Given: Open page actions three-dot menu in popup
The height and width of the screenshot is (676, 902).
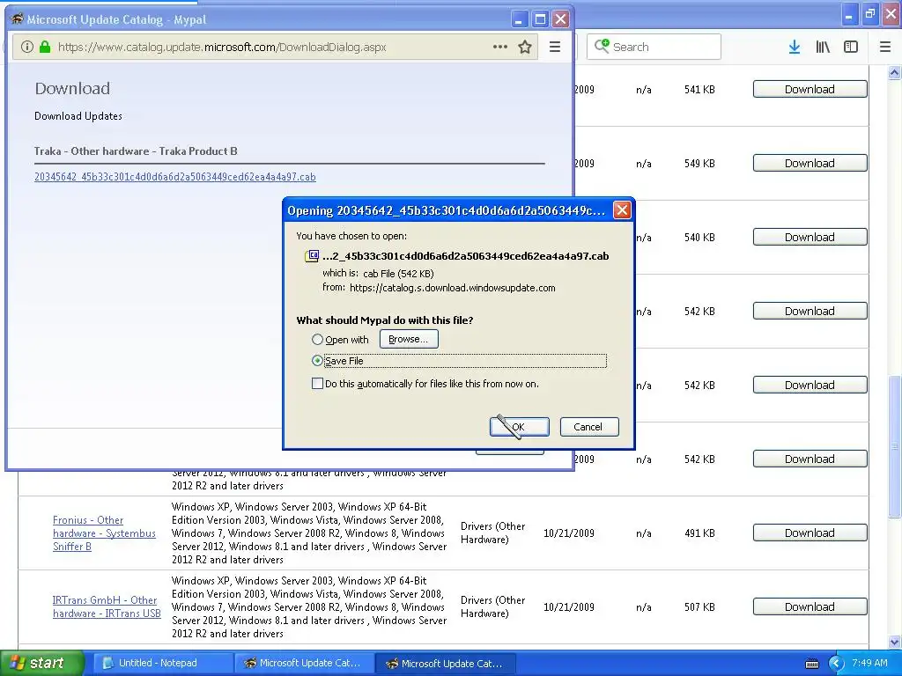Looking at the screenshot, I should coord(500,48).
